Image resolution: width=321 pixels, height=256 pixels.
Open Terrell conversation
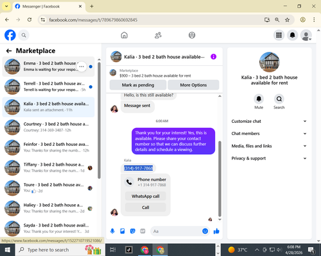tap(48, 87)
